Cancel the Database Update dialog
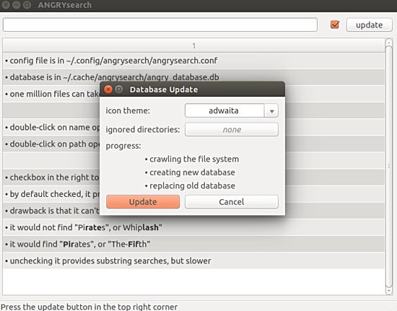The height and width of the screenshot is (311, 397). click(232, 202)
